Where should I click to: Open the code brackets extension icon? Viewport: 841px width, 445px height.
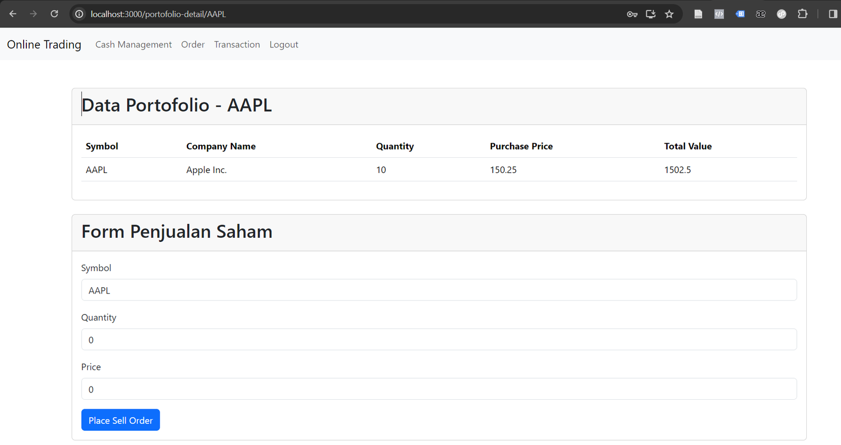[x=719, y=14]
